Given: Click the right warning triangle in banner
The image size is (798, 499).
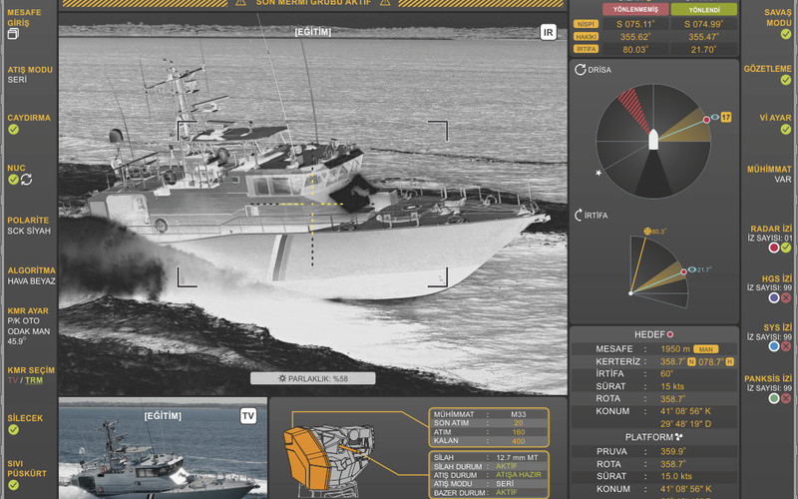Looking at the screenshot, I should pos(385,3).
